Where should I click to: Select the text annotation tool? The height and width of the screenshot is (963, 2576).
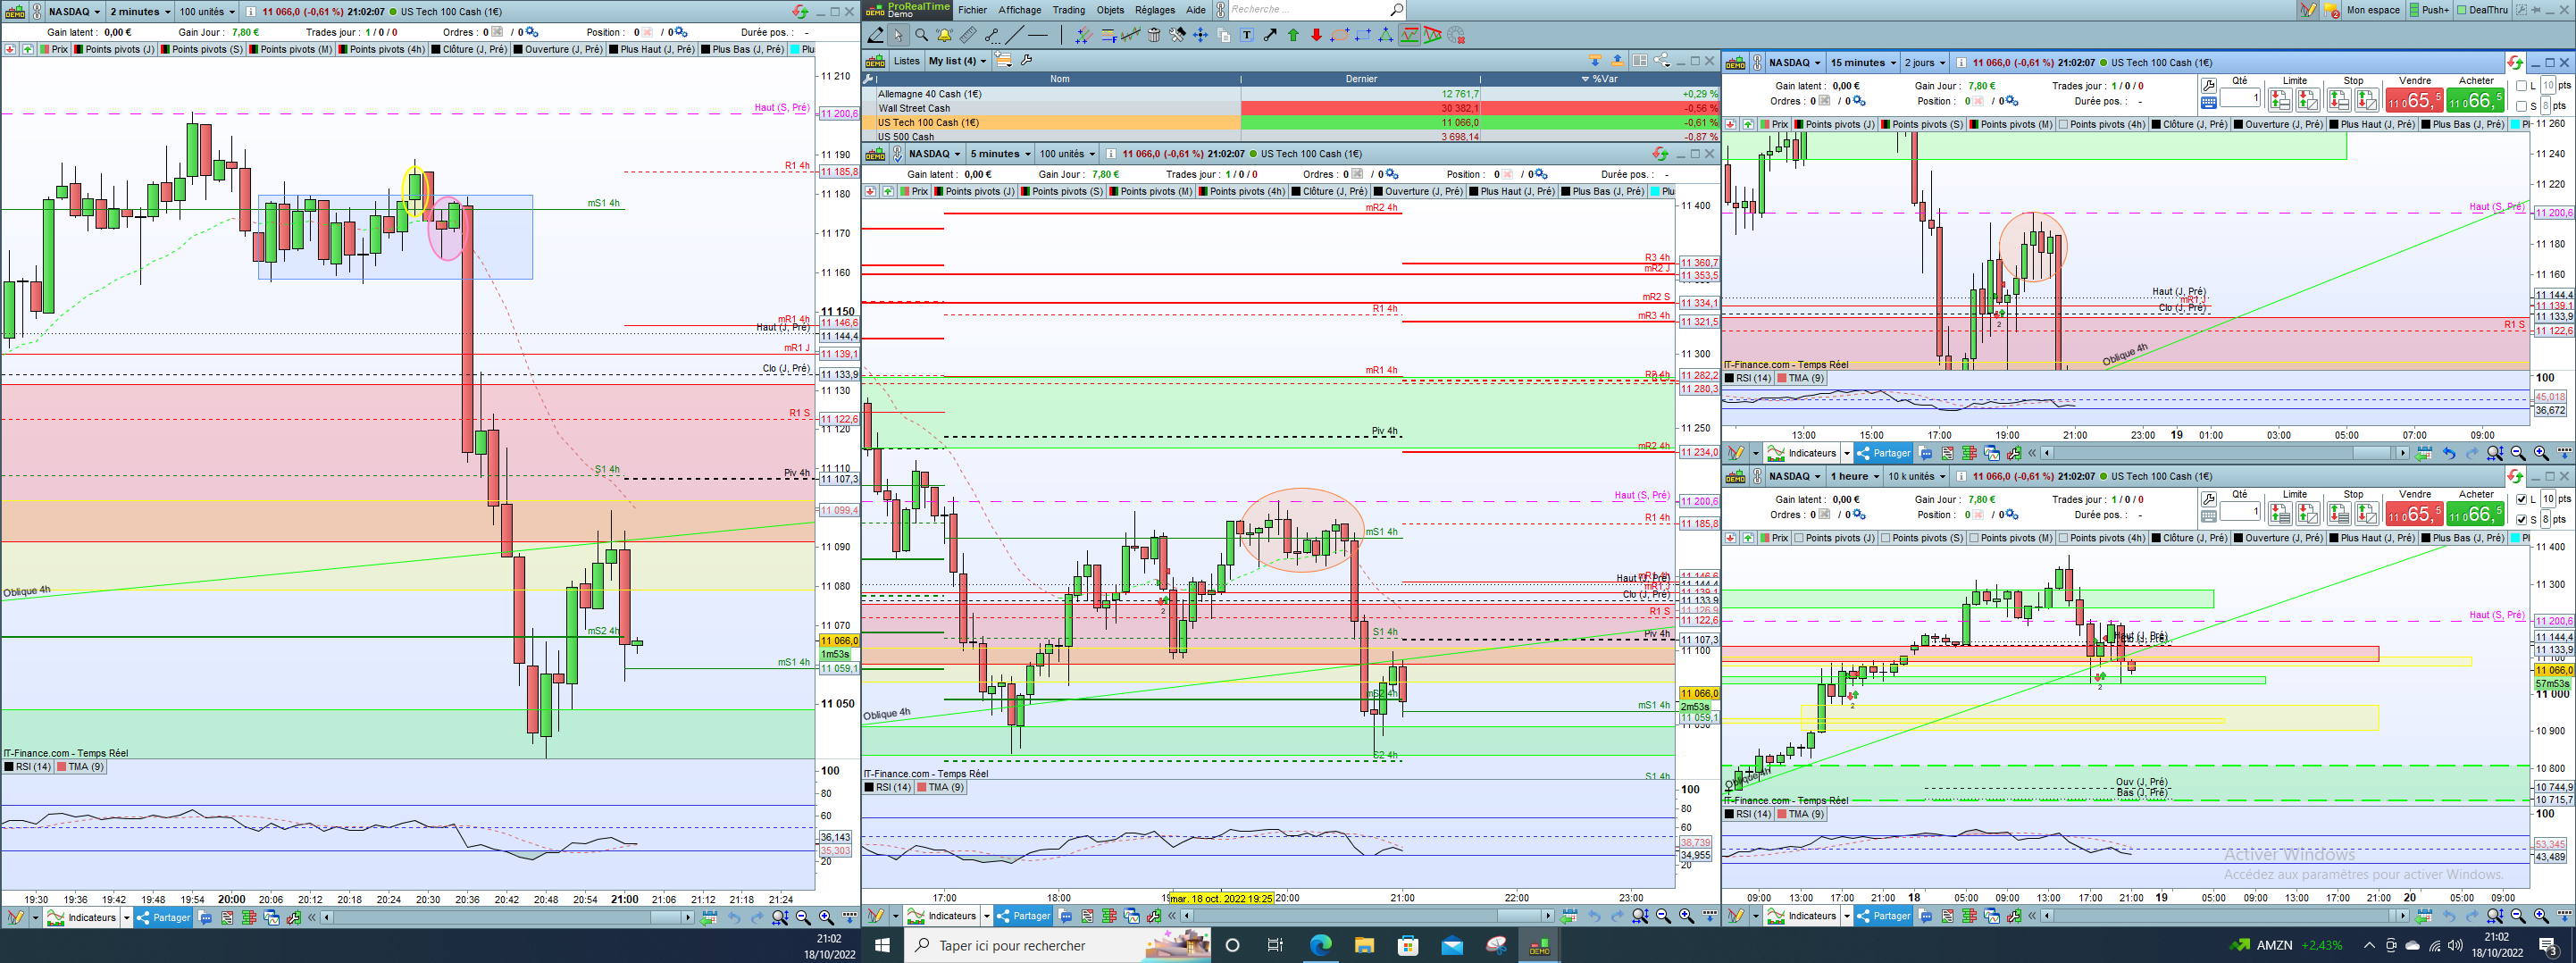click(1247, 35)
